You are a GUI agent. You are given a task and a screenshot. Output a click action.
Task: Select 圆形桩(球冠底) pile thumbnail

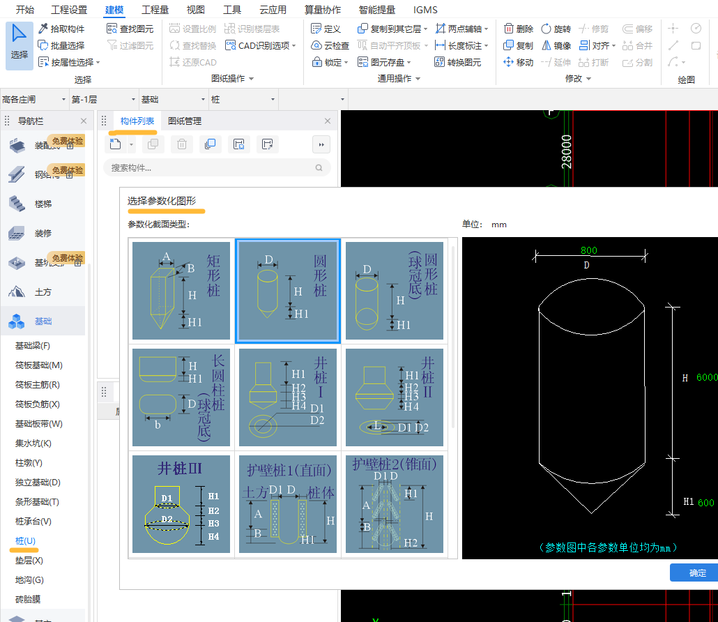coord(395,290)
